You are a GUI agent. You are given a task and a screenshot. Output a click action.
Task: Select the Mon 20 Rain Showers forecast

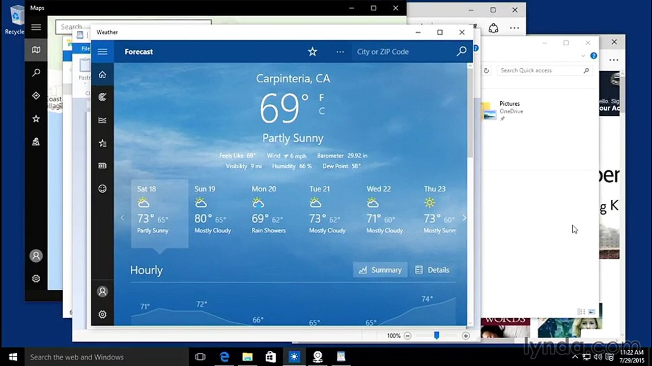click(x=274, y=213)
